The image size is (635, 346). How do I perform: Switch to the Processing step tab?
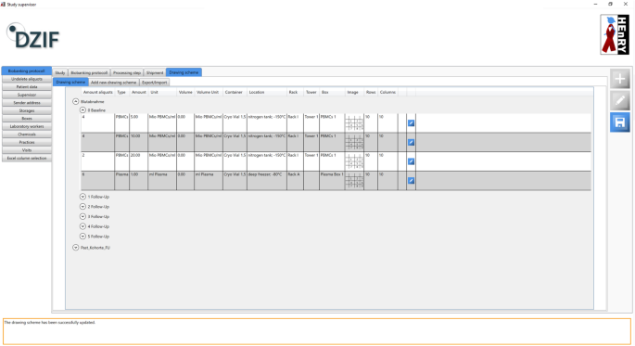pyautogui.click(x=127, y=72)
